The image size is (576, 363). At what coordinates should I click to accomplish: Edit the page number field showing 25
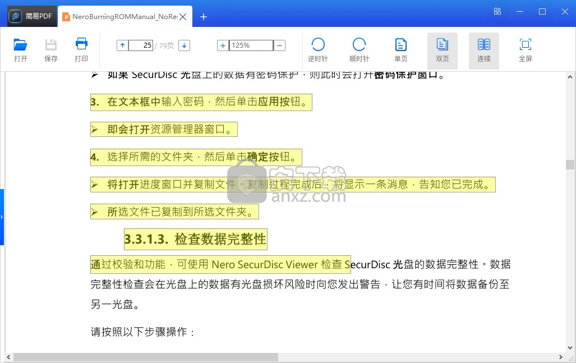click(x=141, y=45)
